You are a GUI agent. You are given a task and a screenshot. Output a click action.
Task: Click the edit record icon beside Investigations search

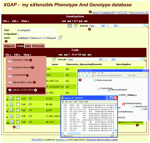click(75, 26)
